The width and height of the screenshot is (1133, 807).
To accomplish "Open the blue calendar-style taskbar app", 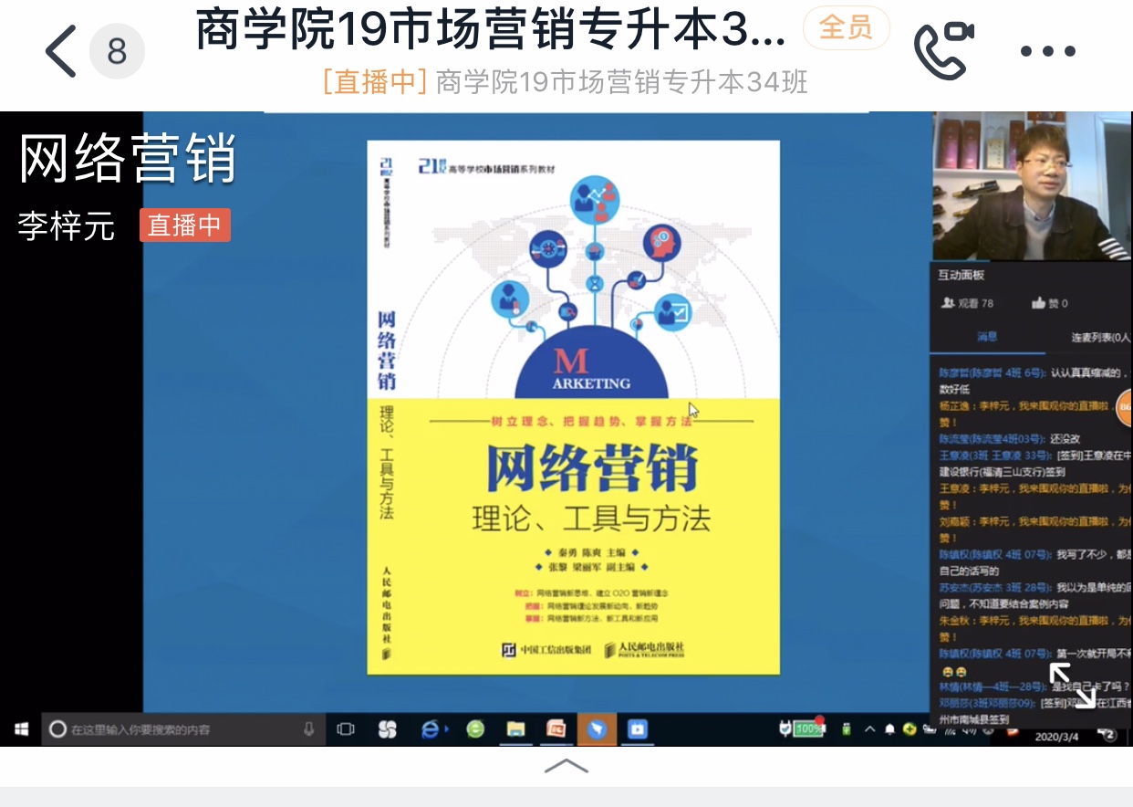I will [637, 728].
